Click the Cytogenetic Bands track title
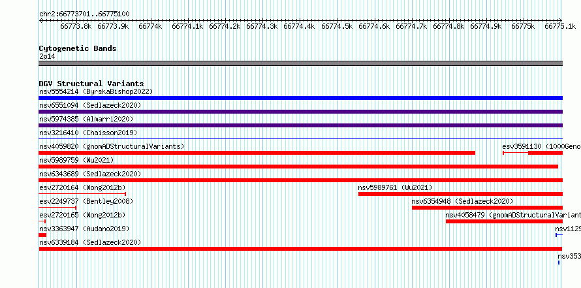This screenshot has height=288, width=581. tap(78, 48)
